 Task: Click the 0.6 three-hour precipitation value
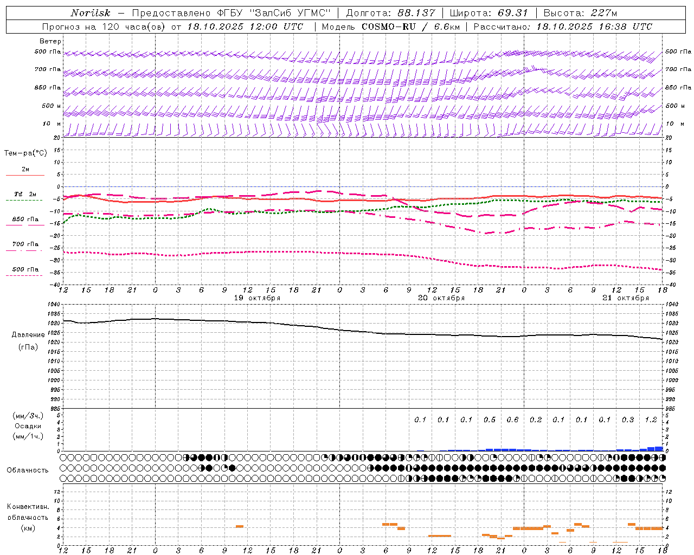(x=512, y=420)
